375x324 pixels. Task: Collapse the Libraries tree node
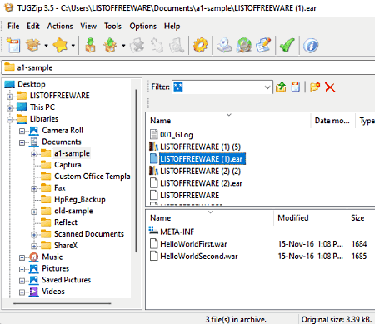(x=10, y=120)
